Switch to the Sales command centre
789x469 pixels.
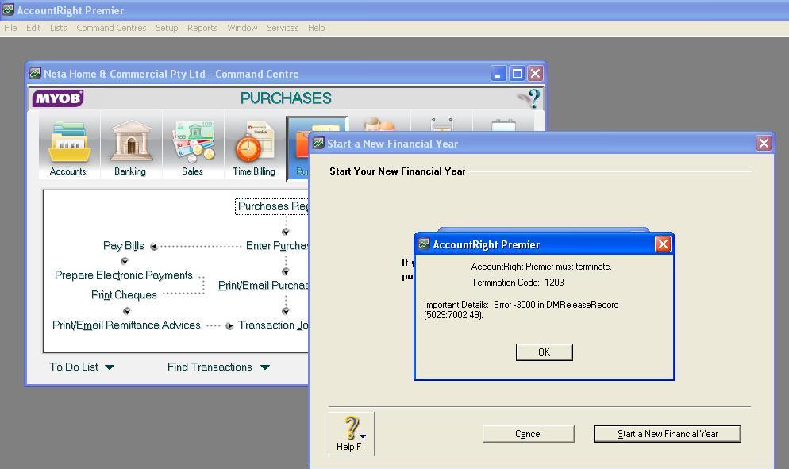(192, 145)
